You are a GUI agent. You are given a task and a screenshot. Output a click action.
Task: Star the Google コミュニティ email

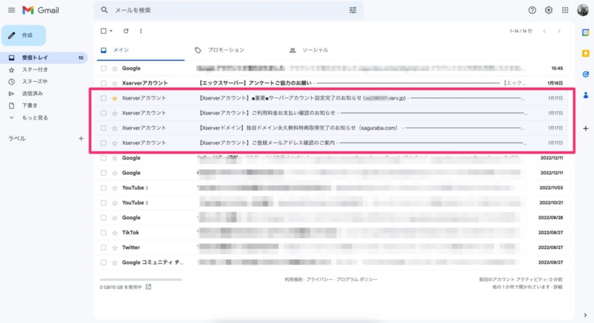tap(114, 263)
